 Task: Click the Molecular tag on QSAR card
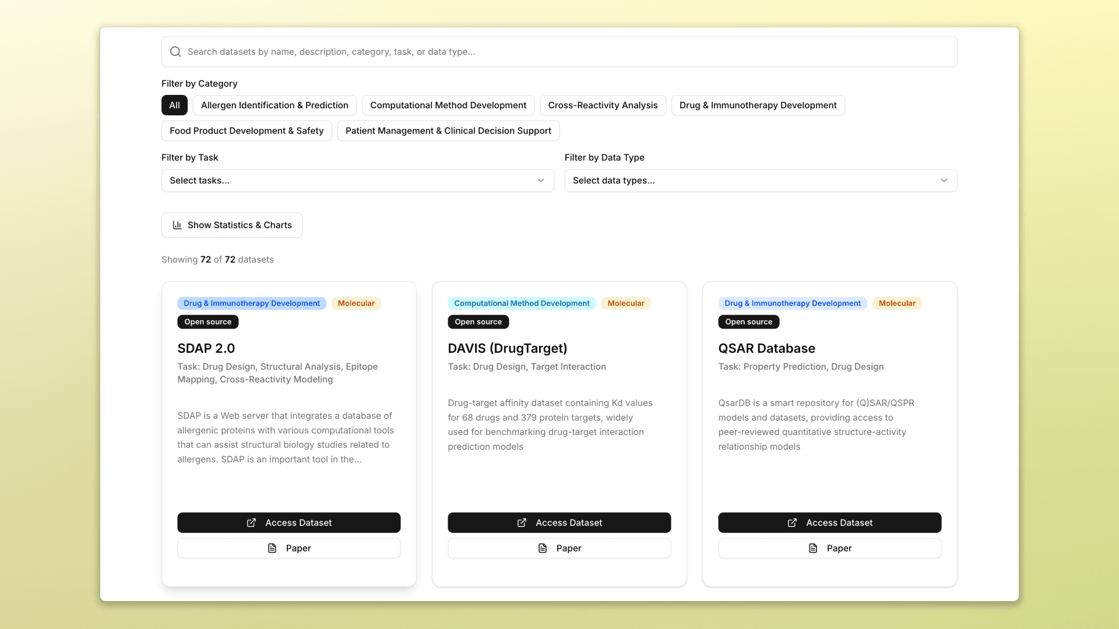pyautogui.click(x=897, y=303)
